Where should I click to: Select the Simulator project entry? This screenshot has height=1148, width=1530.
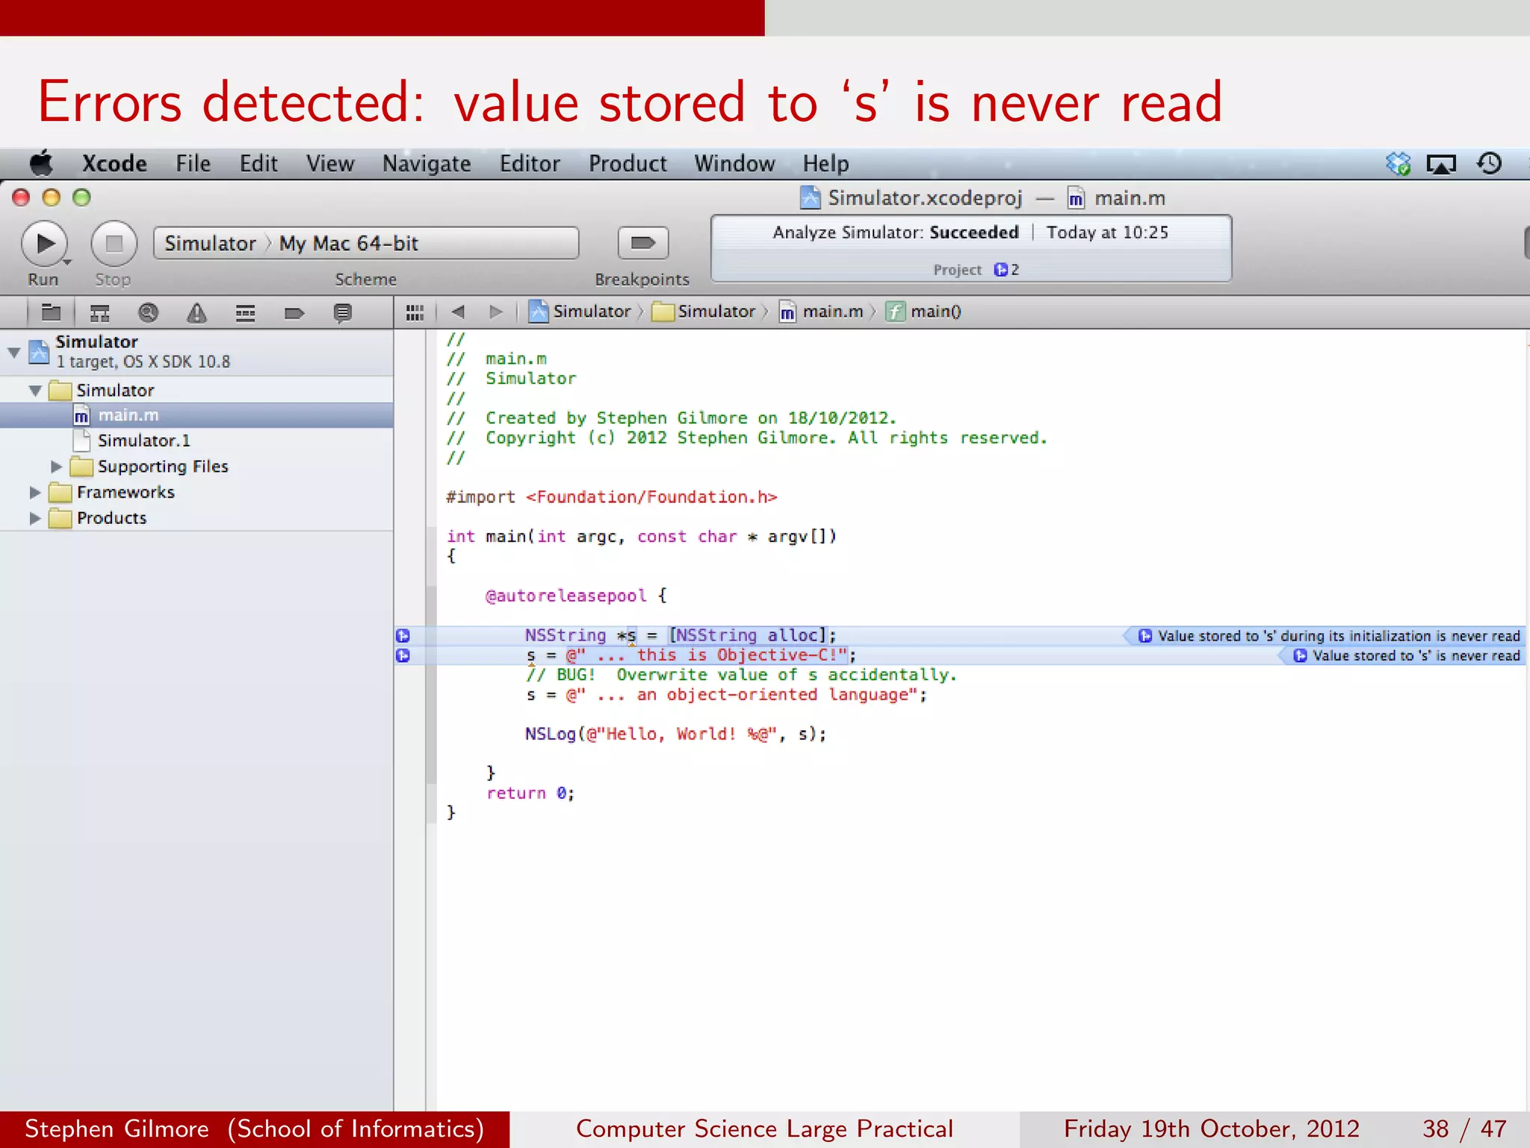click(196, 351)
